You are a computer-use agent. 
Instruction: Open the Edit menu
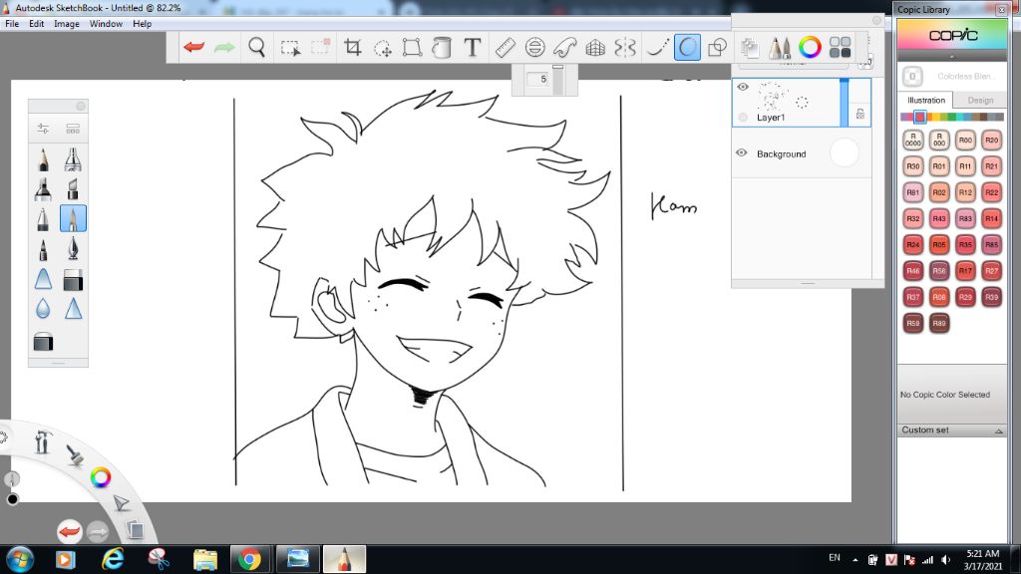click(x=37, y=24)
